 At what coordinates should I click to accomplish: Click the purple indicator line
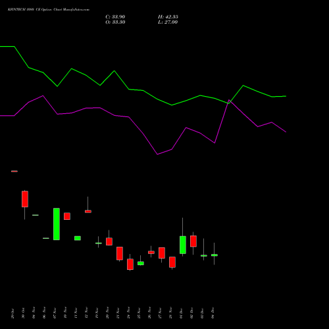pyautogui.click(x=143, y=134)
